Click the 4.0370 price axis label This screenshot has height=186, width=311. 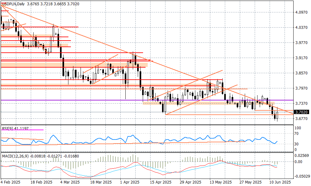(301, 28)
